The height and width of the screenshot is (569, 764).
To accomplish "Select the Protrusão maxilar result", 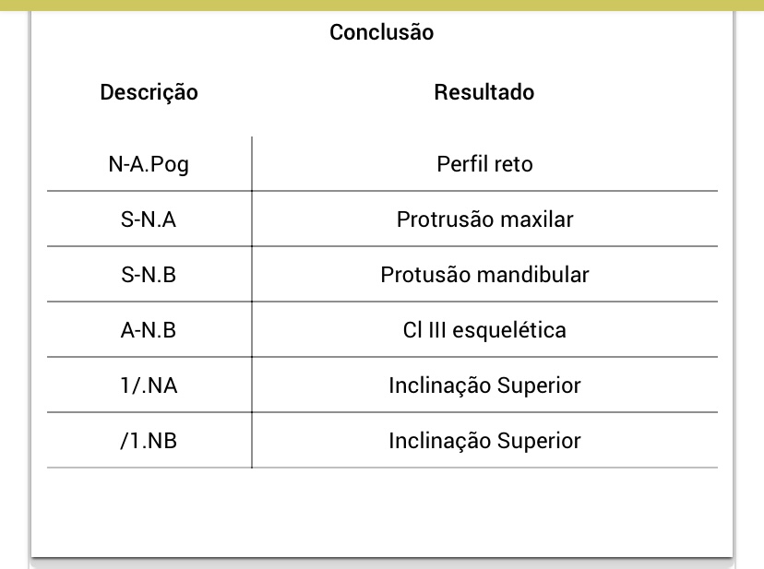I will 484,220.
